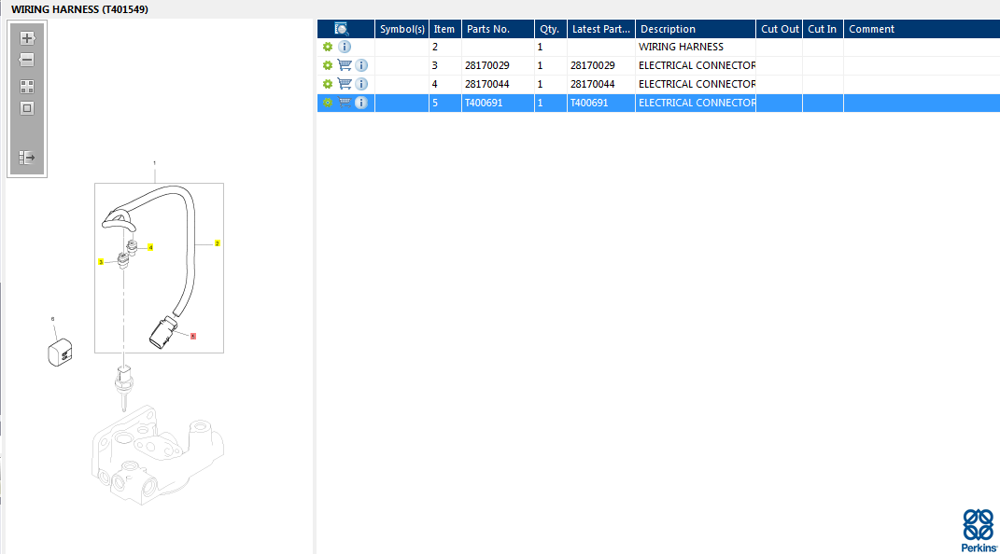Click latest part T400691 cell
The image size is (1000, 554).
(600, 103)
